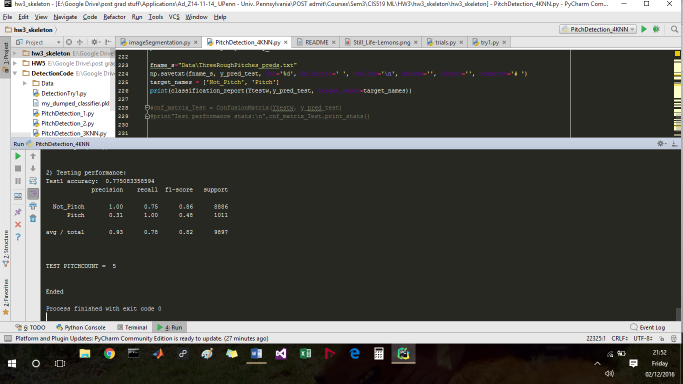This screenshot has height=384, width=683.
Task: Collapse all in Project panel
Action: coord(80,42)
